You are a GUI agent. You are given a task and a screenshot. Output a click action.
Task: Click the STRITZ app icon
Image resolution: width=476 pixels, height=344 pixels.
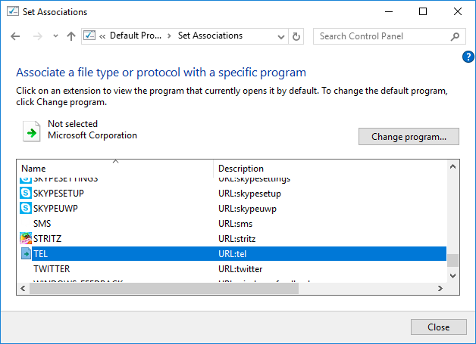(26, 238)
